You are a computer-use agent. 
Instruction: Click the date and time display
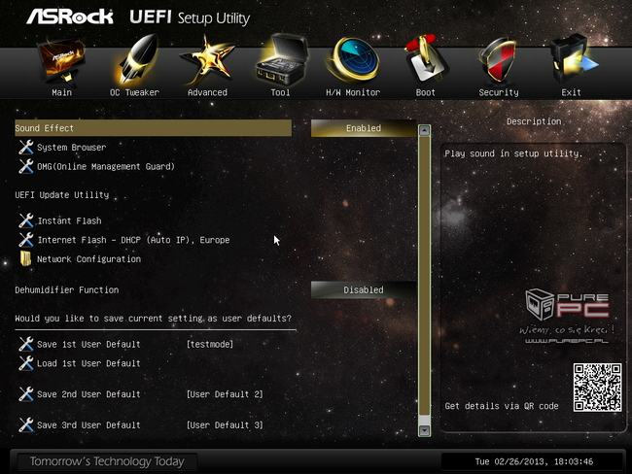coord(534,461)
